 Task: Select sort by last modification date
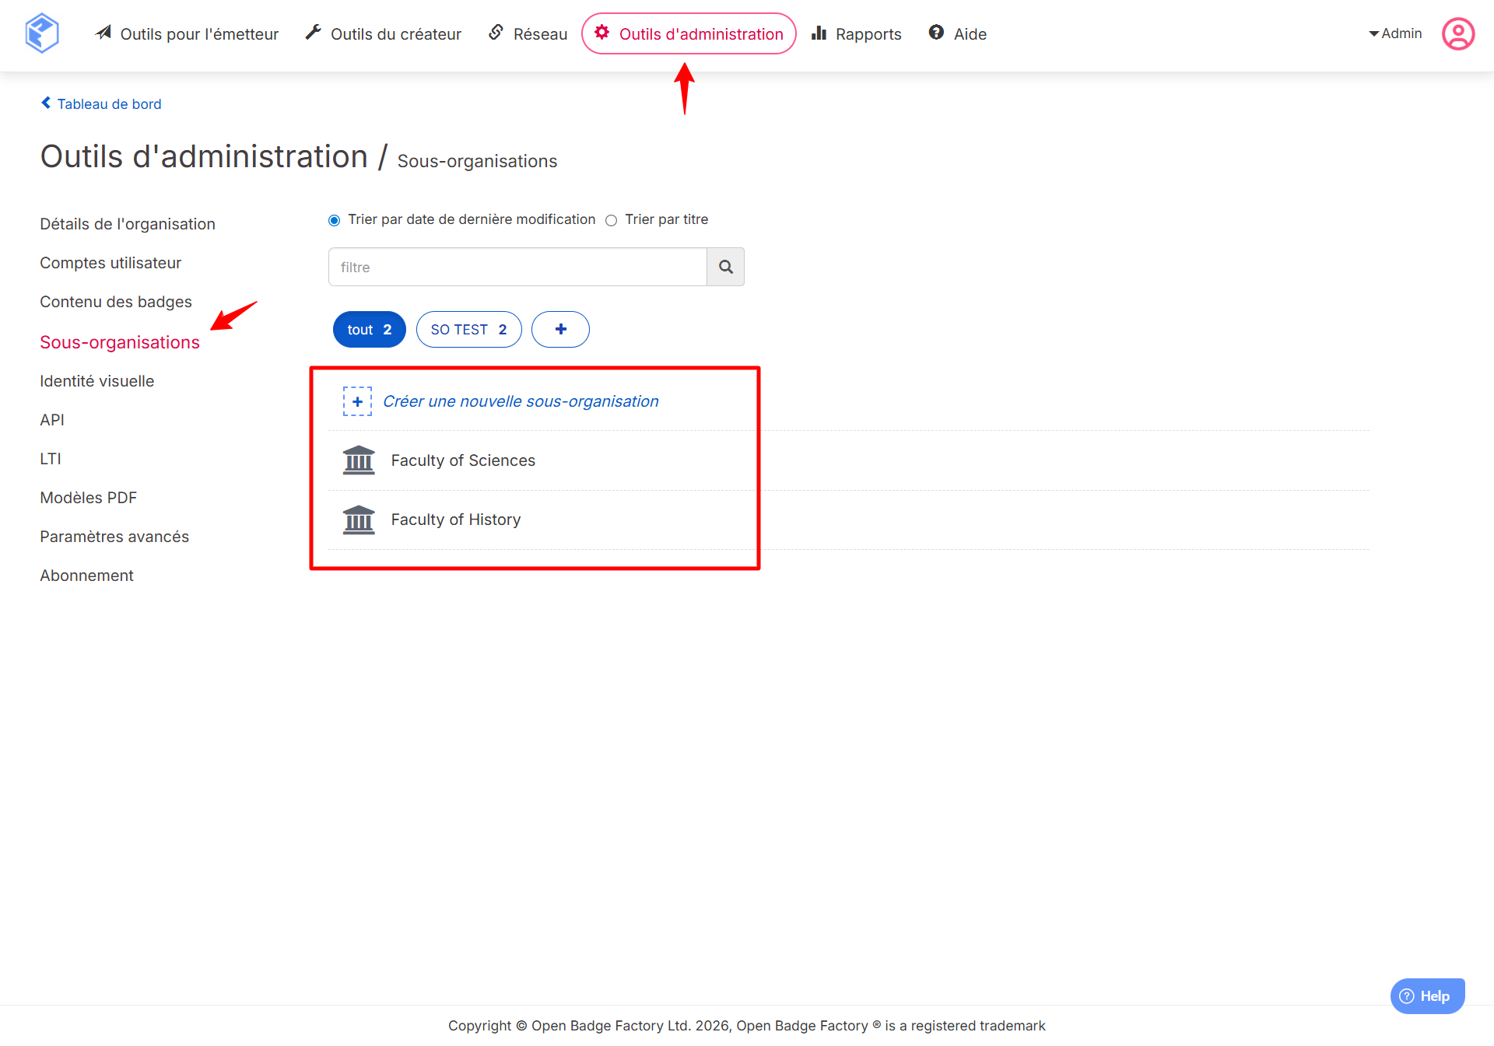tap(335, 220)
